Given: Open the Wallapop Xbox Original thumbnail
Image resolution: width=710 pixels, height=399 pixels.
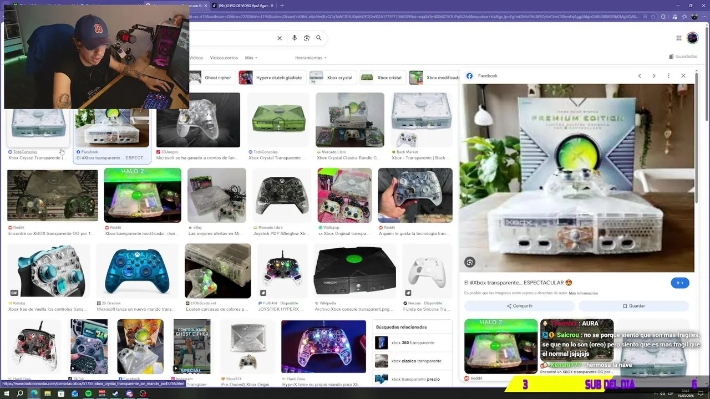Looking at the screenshot, I should [344, 195].
